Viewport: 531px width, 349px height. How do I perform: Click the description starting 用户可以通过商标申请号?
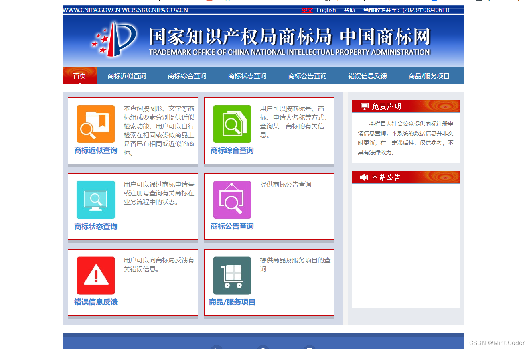click(159, 193)
